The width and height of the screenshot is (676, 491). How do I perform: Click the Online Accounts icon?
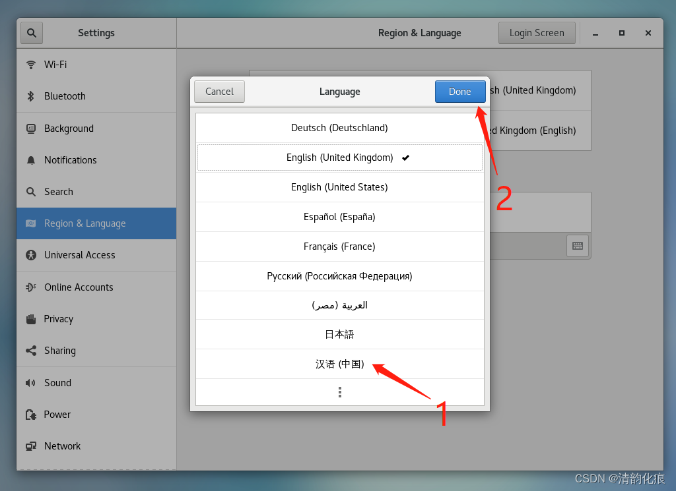point(30,287)
